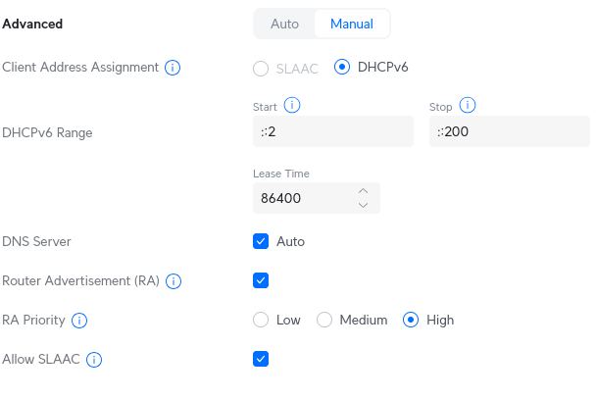Click info icon beside DHCPv6 Range Start

pyautogui.click(x=291, y=105)
